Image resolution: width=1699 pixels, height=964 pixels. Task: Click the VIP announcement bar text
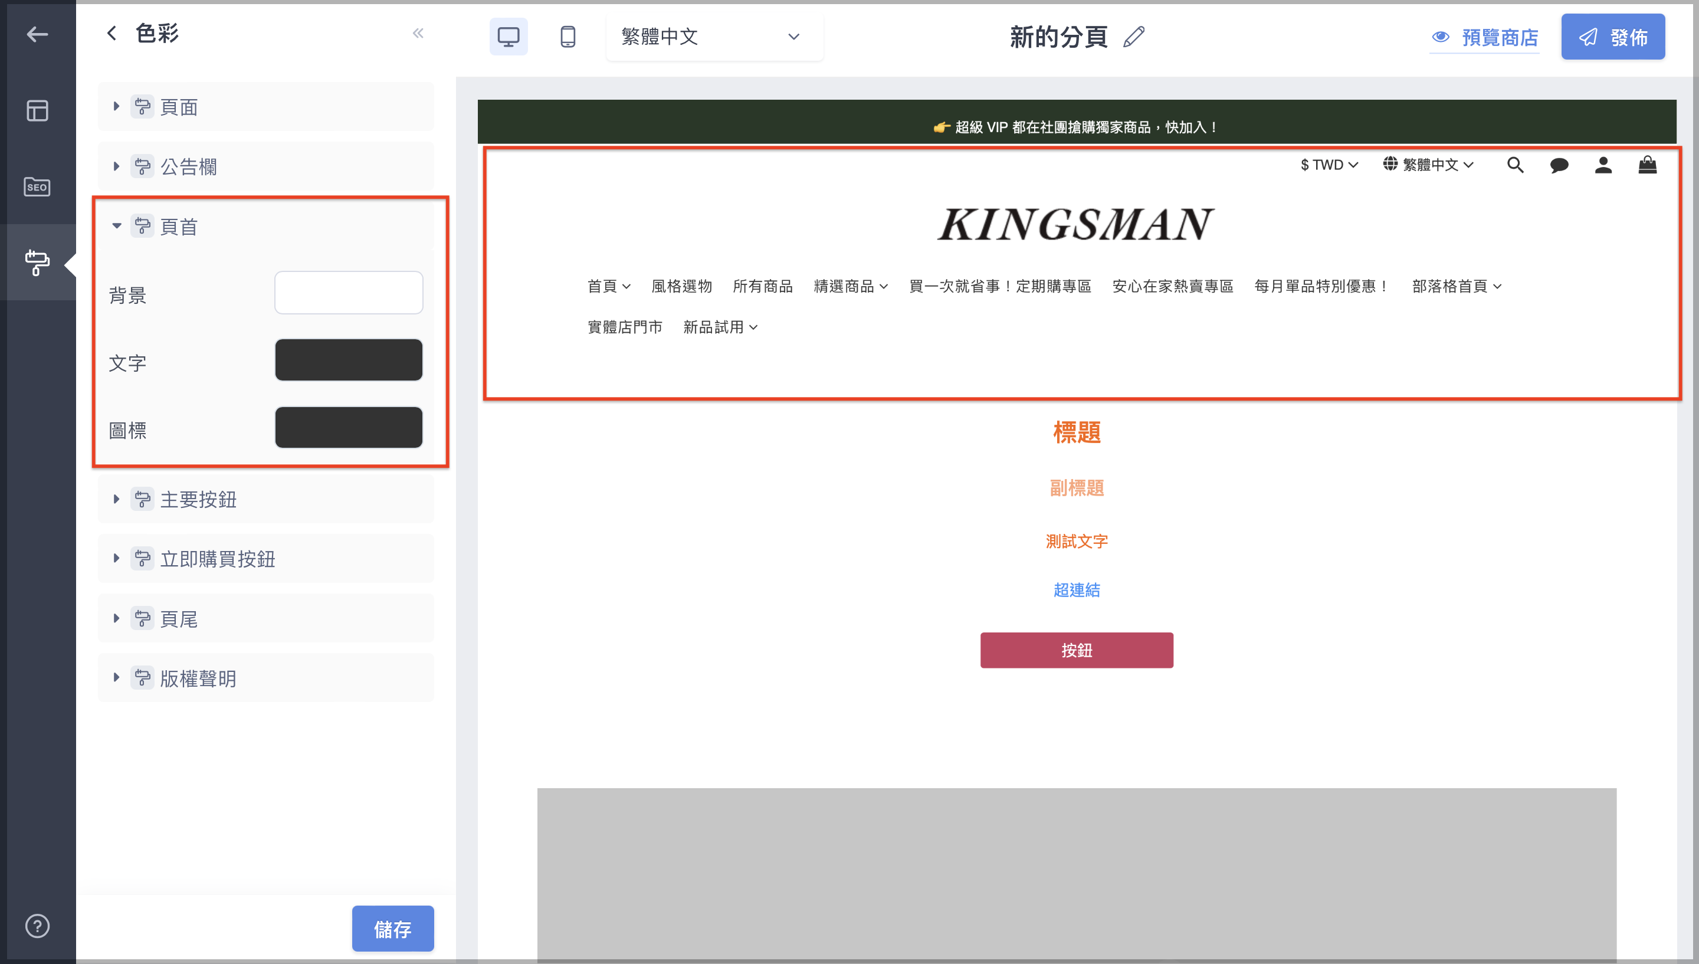click(1076, 127)
